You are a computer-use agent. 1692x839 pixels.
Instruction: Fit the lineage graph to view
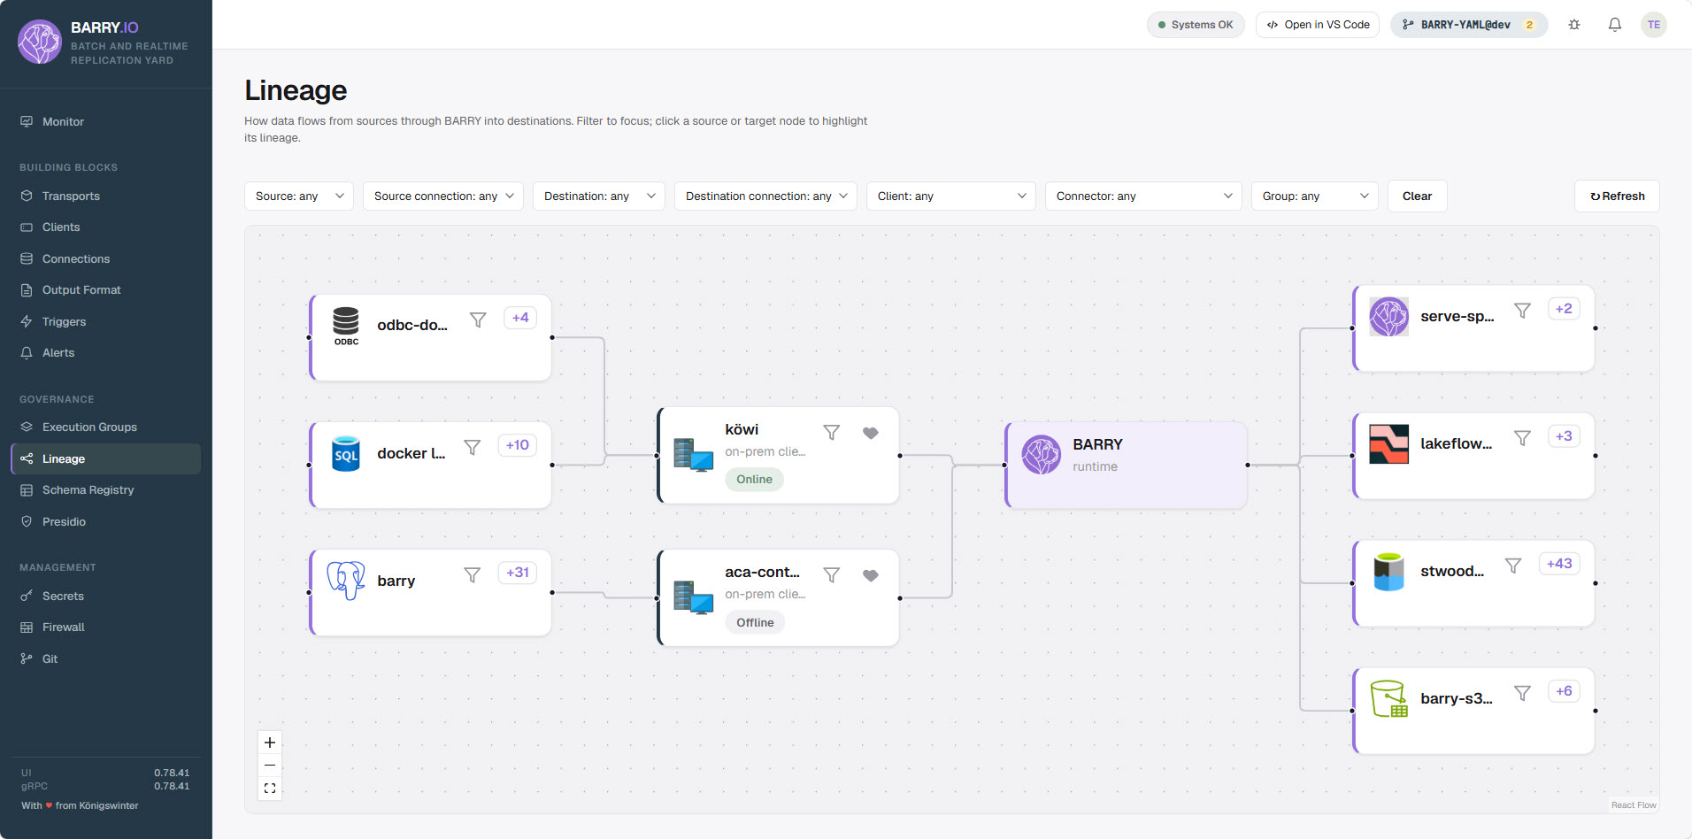pos(270,789)
